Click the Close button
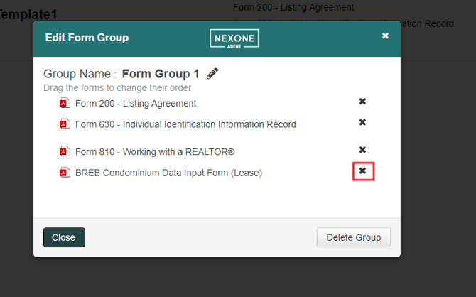The image size is (476, 297). pyautogui.click(x=64, y=237)
